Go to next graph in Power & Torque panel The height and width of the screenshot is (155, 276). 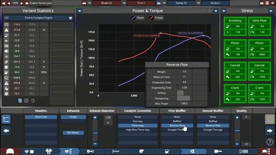(x=216, y=11)
